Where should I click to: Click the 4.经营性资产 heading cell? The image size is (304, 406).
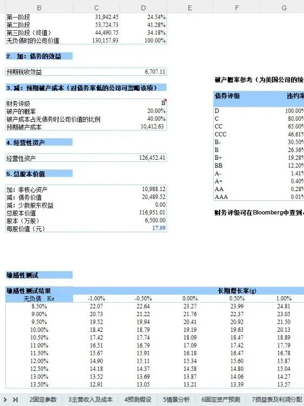coord(39,142)
